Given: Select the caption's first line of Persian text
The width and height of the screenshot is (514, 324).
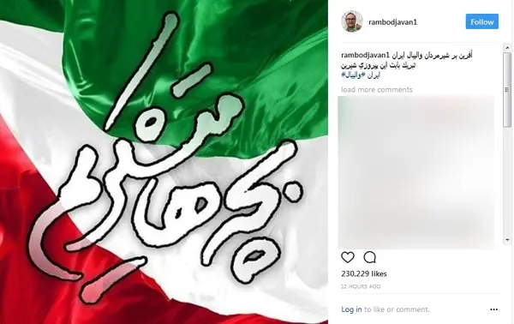Looking at the screenshot, I should [432, 56].
